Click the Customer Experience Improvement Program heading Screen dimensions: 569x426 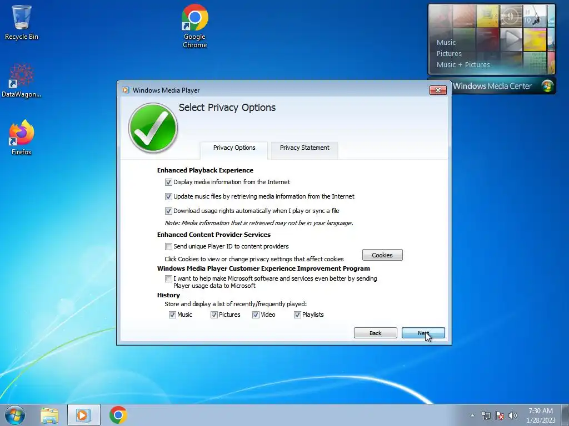[263, 268]
